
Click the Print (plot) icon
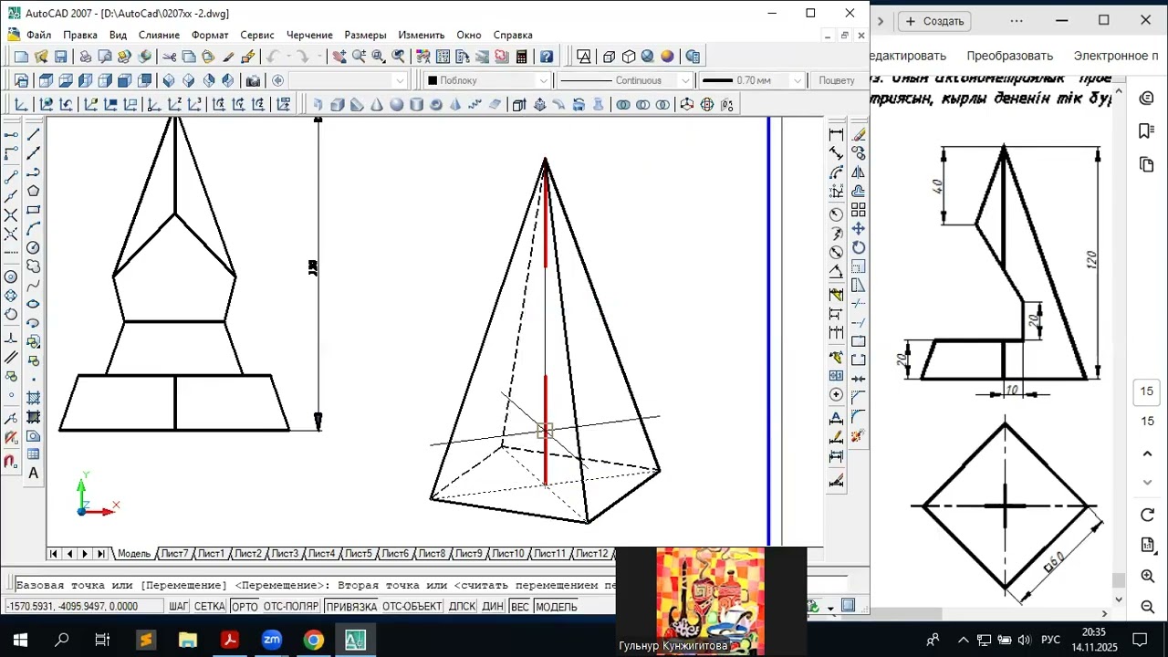[85, 57]
